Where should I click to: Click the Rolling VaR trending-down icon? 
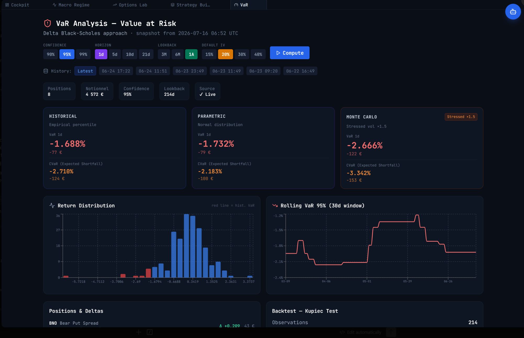click(x=275, y=206)
